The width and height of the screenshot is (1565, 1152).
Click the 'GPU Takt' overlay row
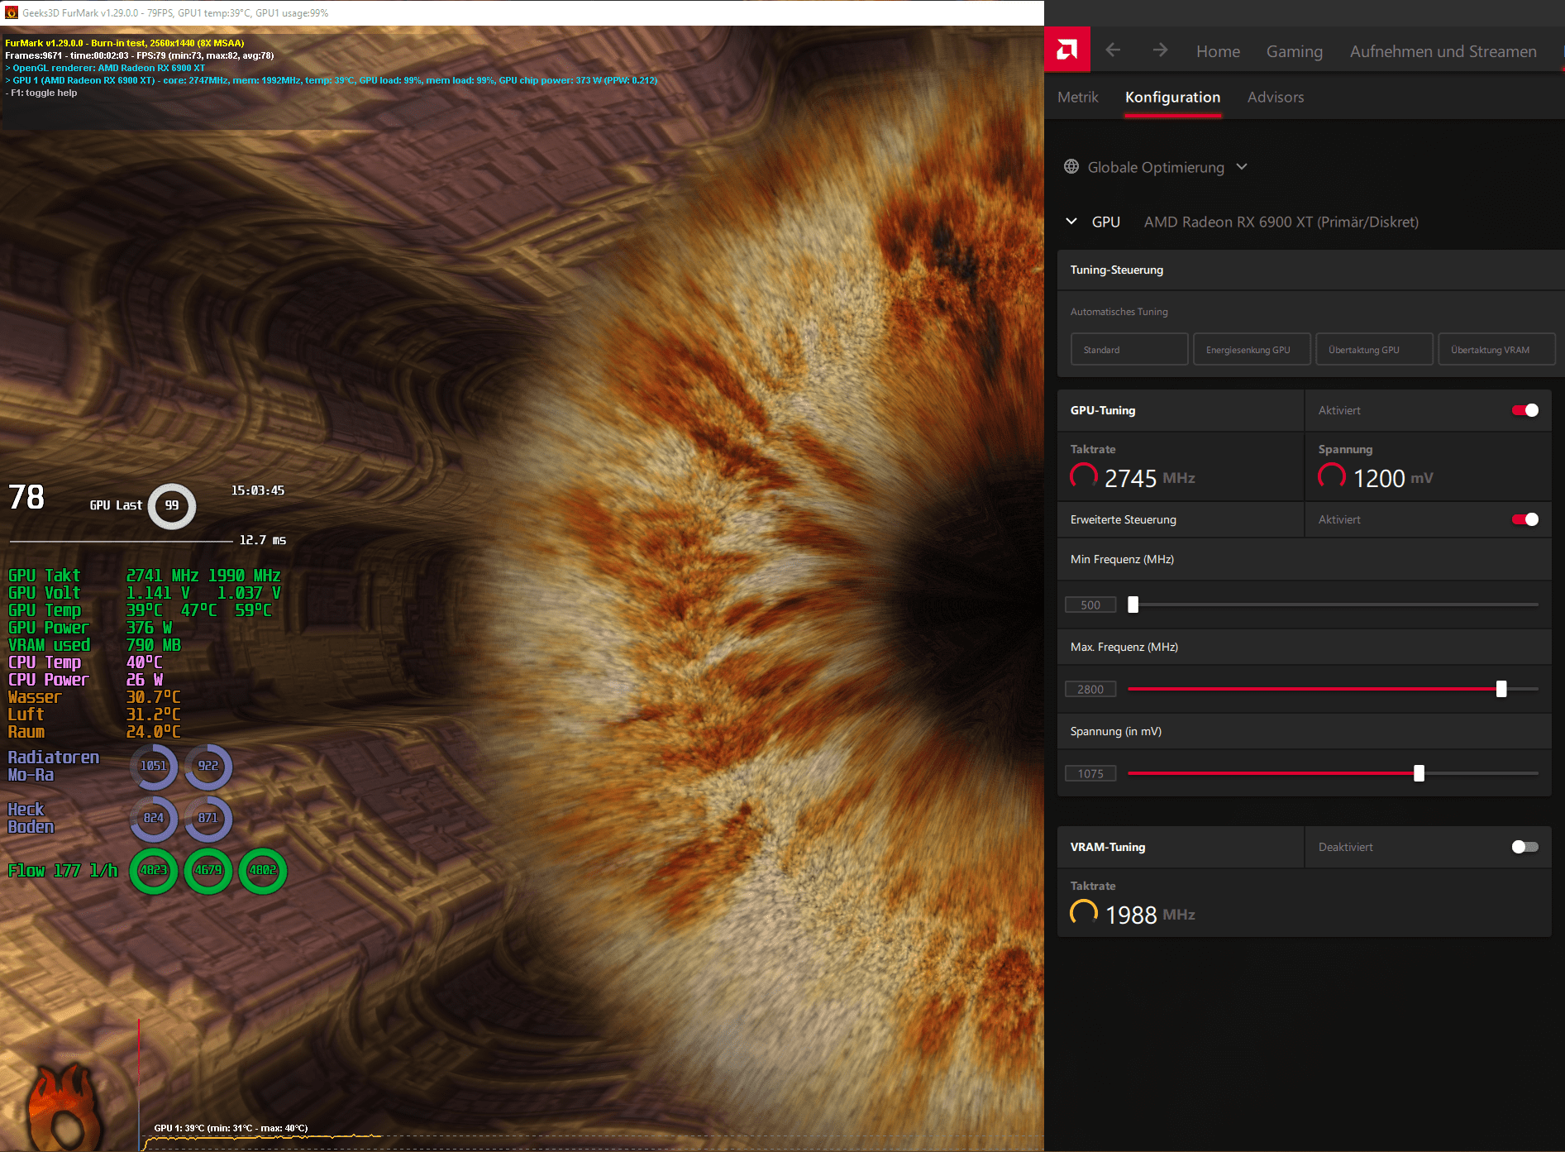coord(144,575)
